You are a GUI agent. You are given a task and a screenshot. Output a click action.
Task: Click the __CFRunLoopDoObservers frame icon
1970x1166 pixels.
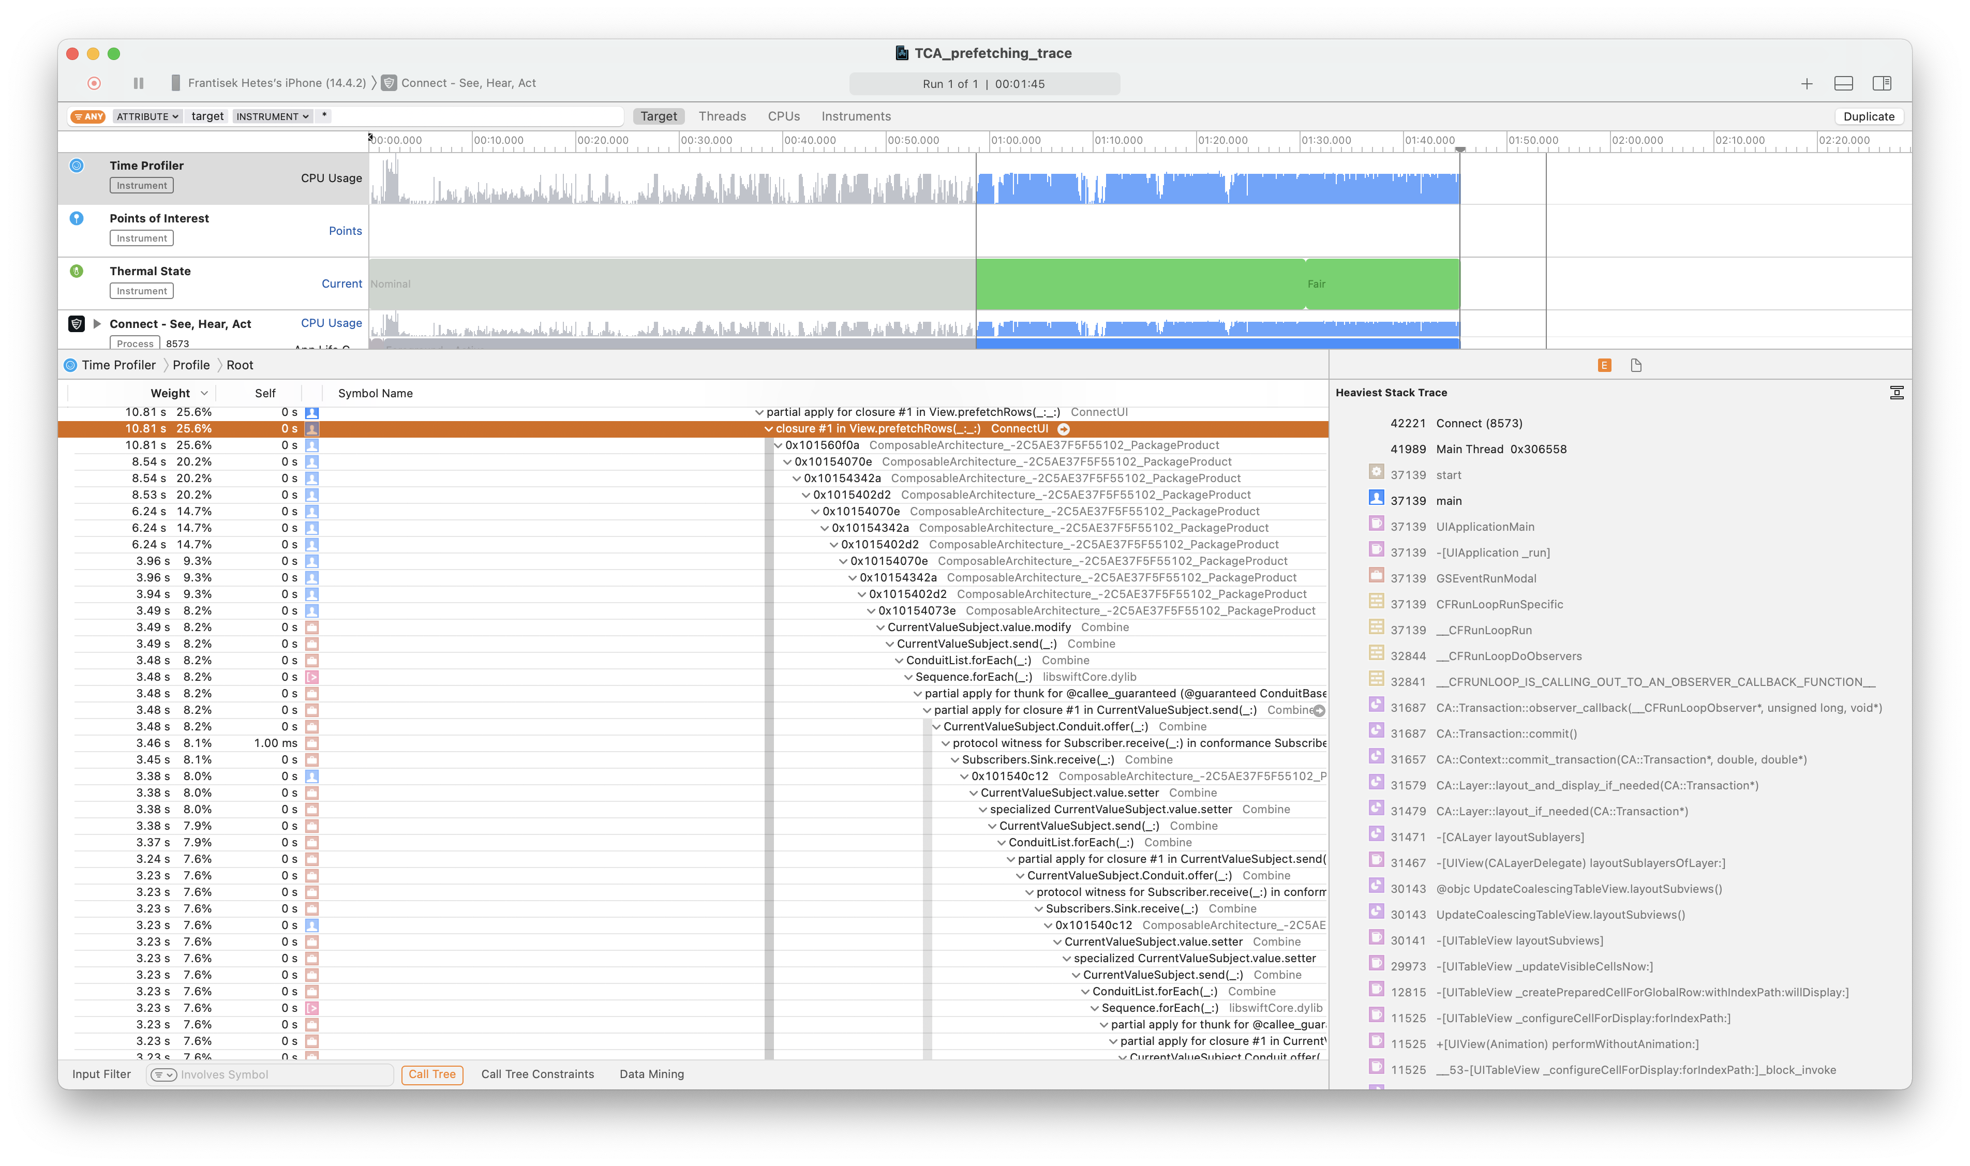click(x=1376, y=653)
